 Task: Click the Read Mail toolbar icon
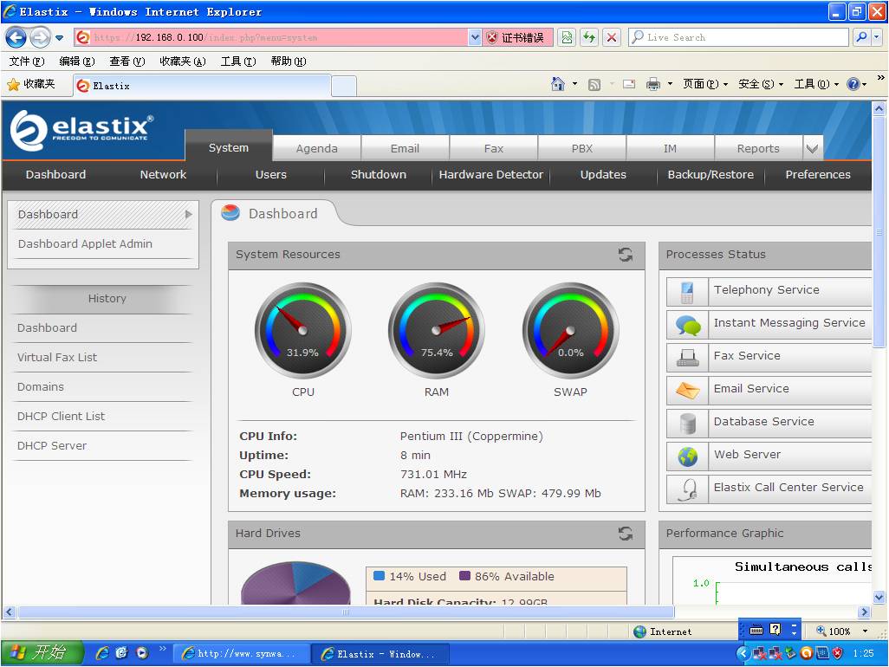(629, 84)
